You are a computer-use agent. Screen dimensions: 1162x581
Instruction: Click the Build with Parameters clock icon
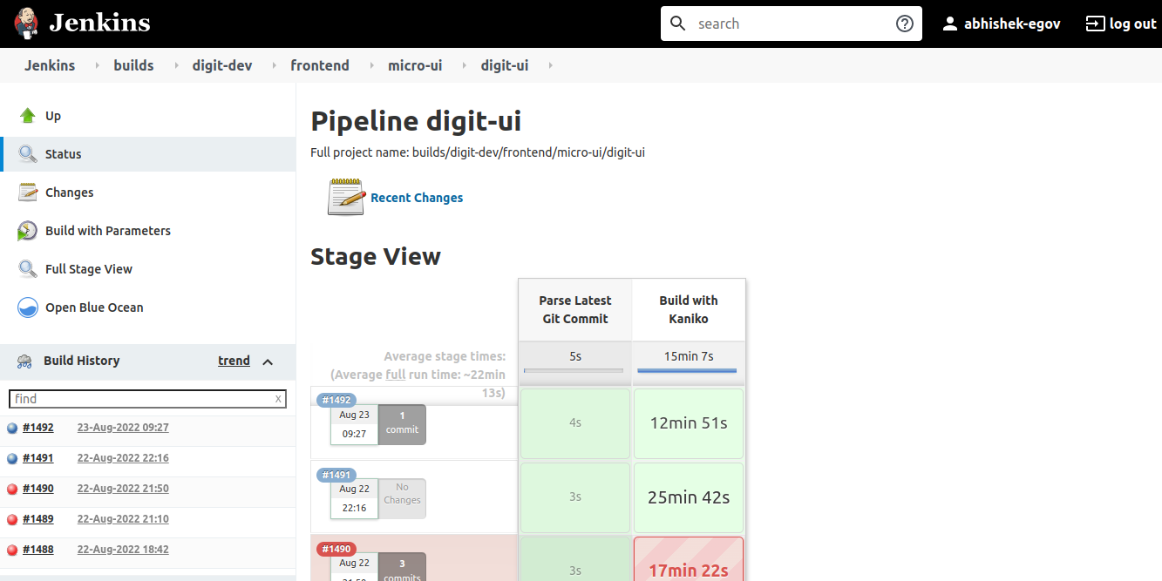point(28,231)
